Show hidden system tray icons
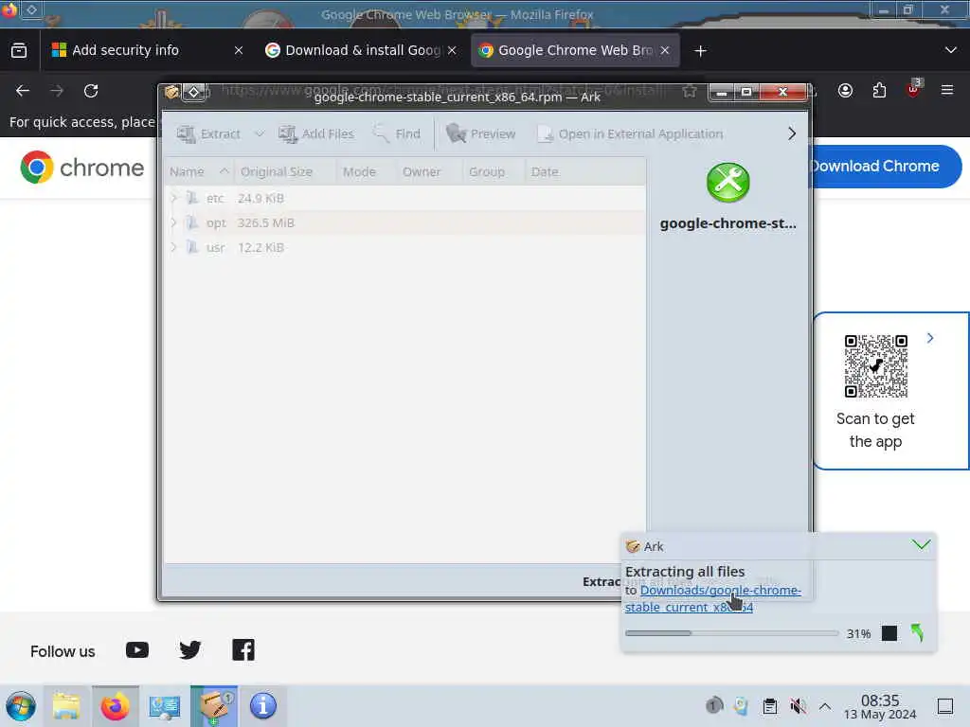 825,706
